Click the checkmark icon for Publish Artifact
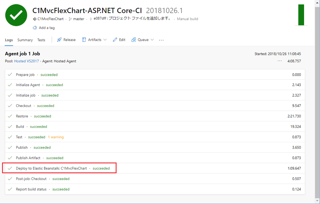Image resolution: width=320 pixels, height=204 pixels. pos(10,158)
